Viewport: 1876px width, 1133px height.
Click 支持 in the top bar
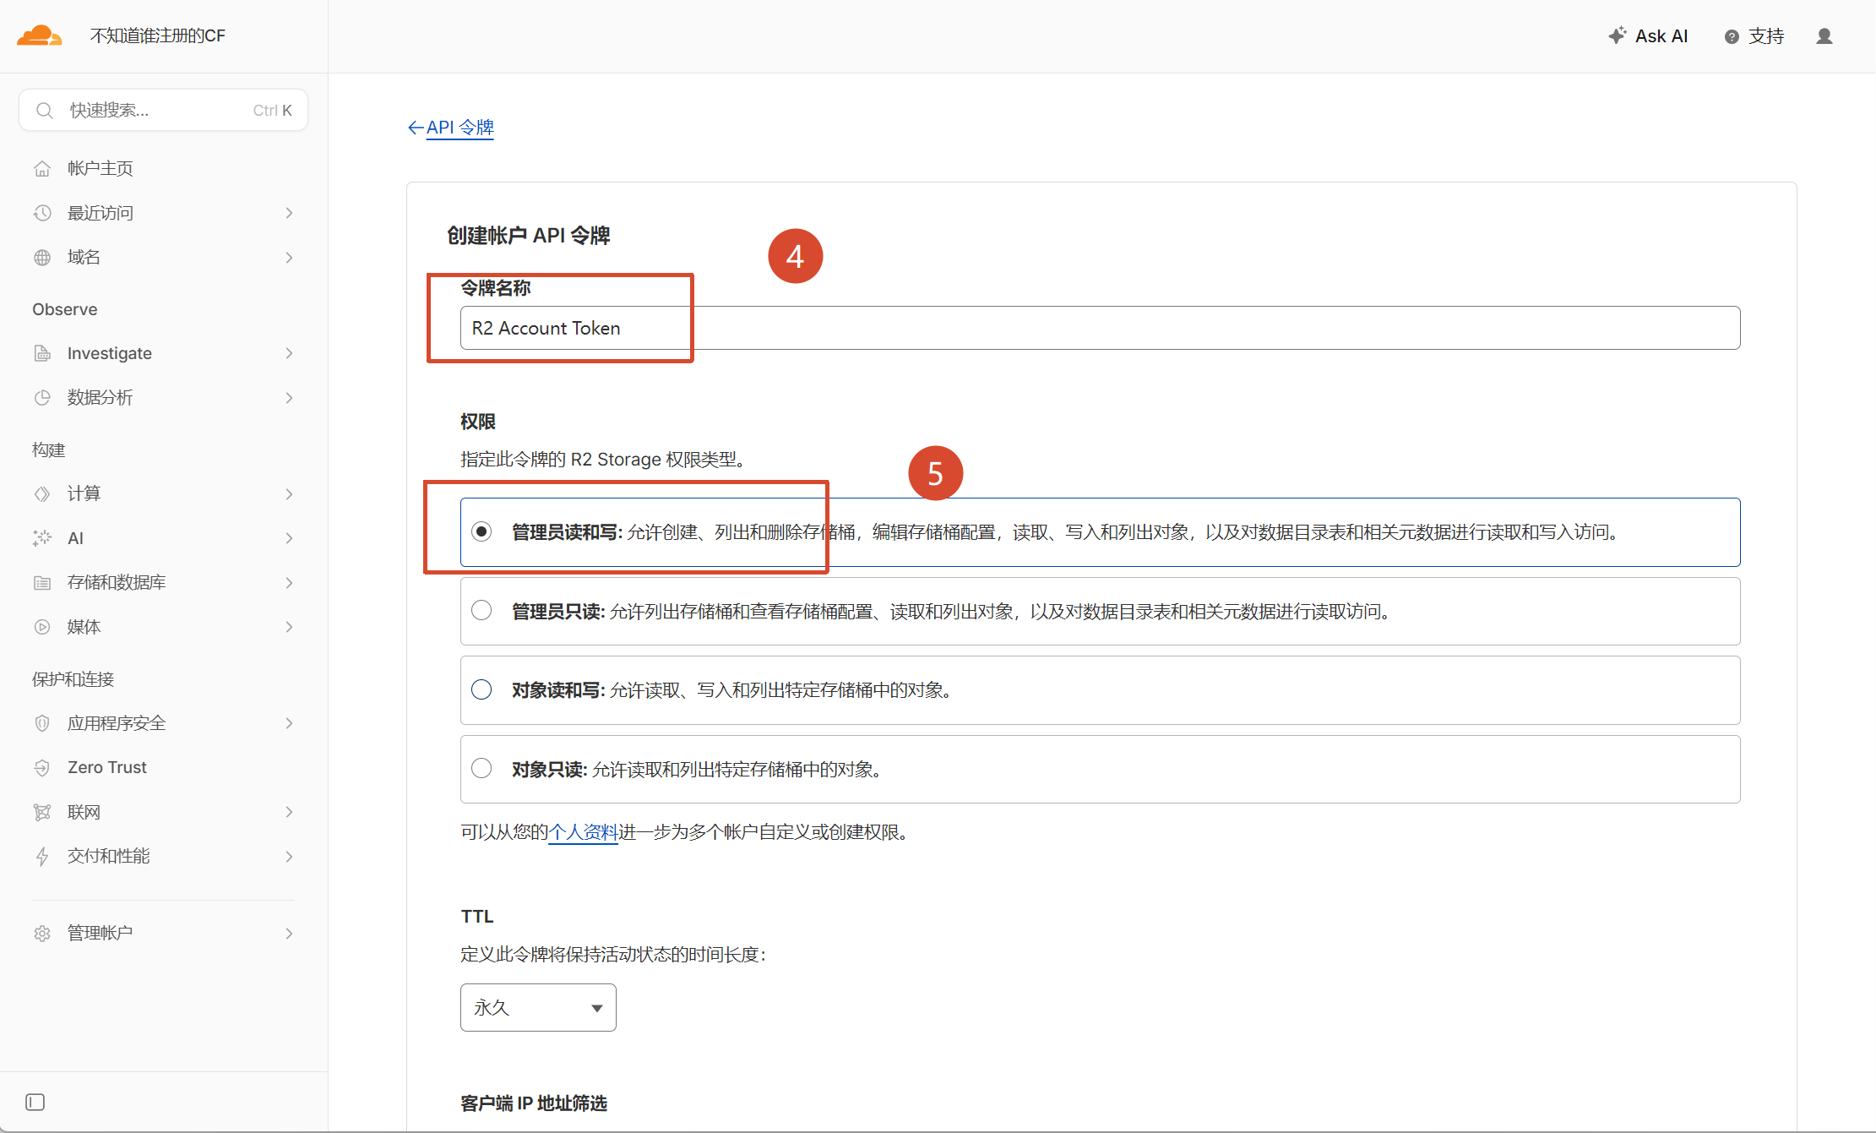[x=1766, y=36]
